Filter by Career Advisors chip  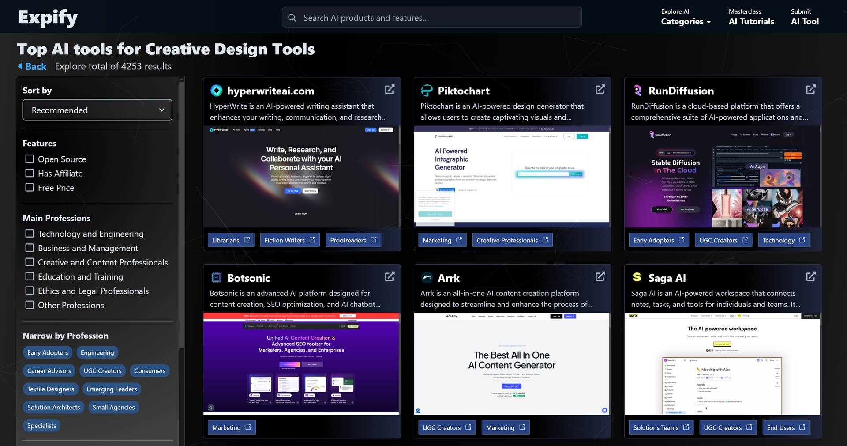click(49, 371)
